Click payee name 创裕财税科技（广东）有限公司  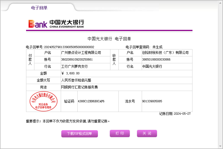[165, 53]
